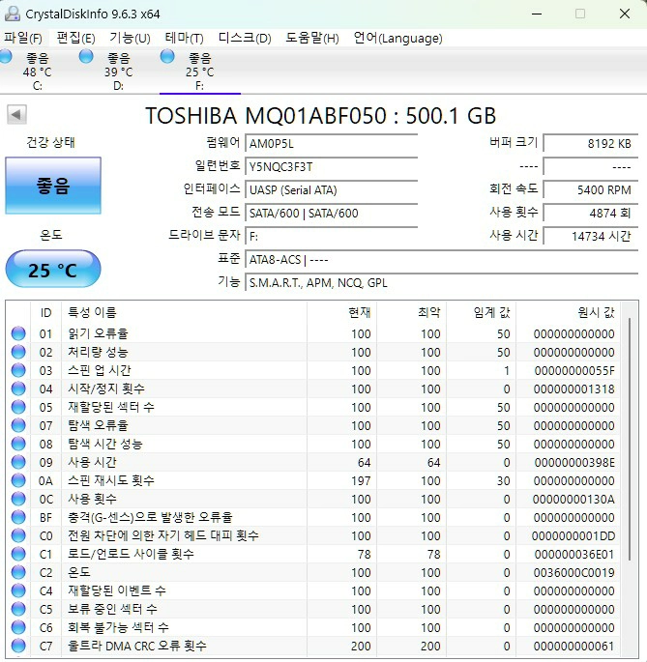
Task: Open the 편집(E) menu
Action: [75, 39]
